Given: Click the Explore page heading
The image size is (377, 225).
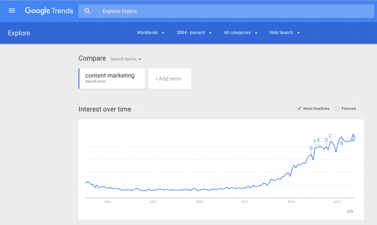Looking at the screenshot, I should click(x=19, y=33).
